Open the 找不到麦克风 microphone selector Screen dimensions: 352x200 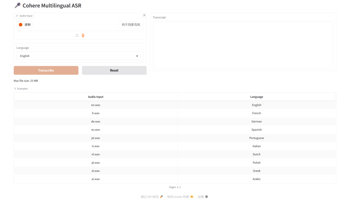click(131, 25)
